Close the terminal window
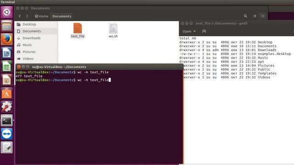 (x=19, y=67)
